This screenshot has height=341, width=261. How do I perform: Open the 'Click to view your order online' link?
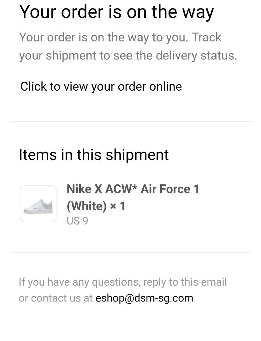(101, 87)
